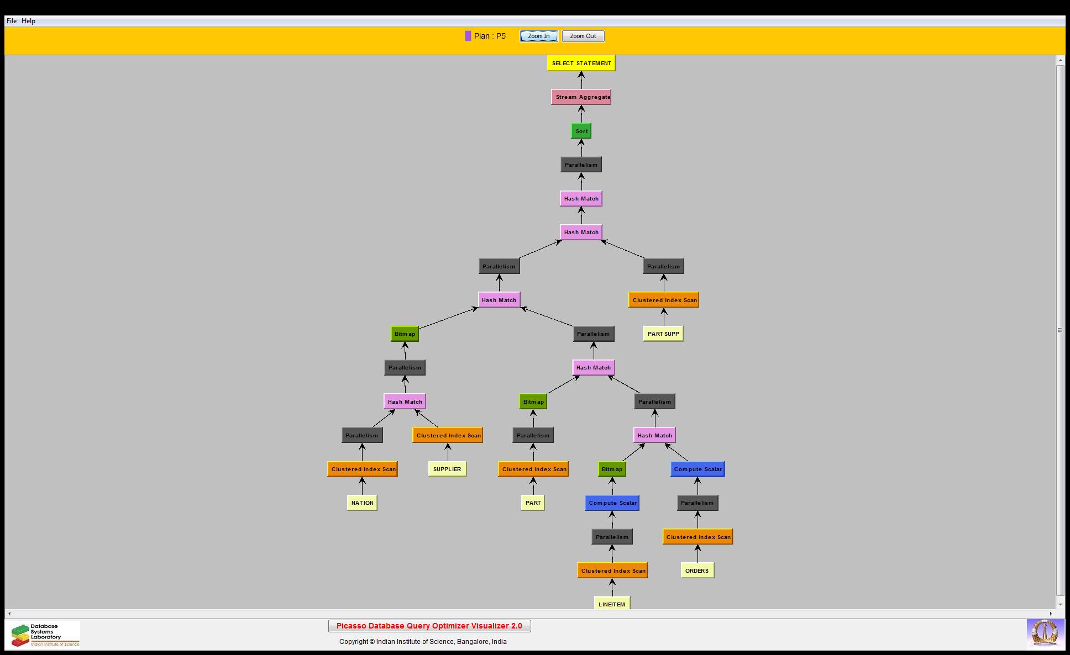The height and width of the screenshot is (655, 1070).
Task: Click the purple Plan P5 color swatch
Action: coord(468,36)
